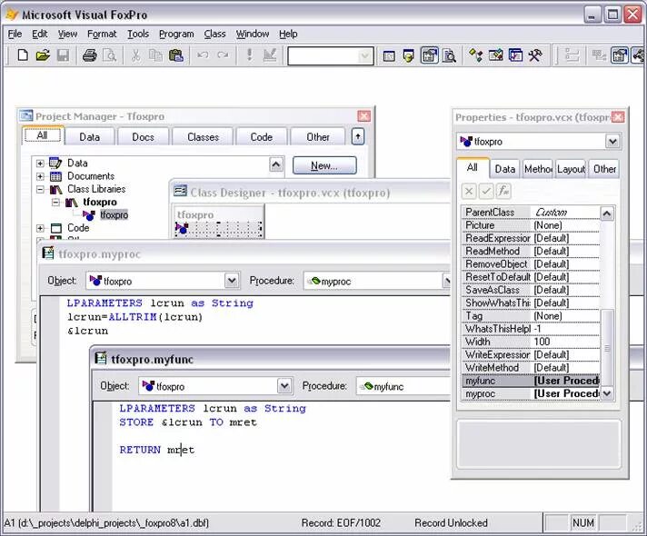Click the Accept checkmark icon in Properties
The width and height of the screenshot is (647, 536).
pyautogui.click(x=486, y=191)
